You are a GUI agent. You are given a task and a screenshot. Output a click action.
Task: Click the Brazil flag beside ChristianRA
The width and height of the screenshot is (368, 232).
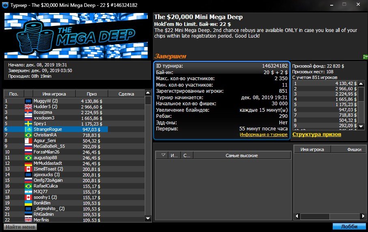[x=28, y=135]
